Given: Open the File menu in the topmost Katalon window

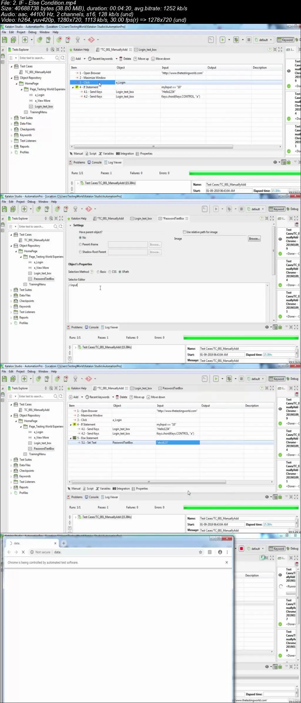Looking at the screenshot, I should (4, 32).
